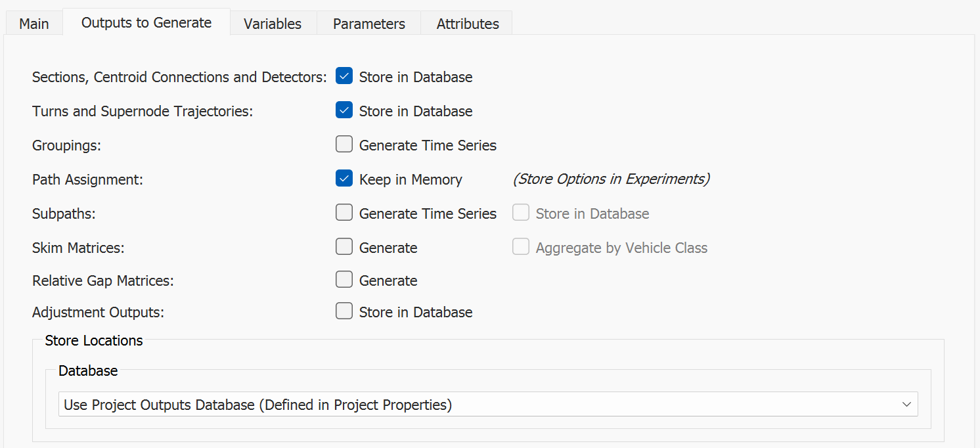Show the Attributes tab
Screen dimensions: 980x448
468,24
